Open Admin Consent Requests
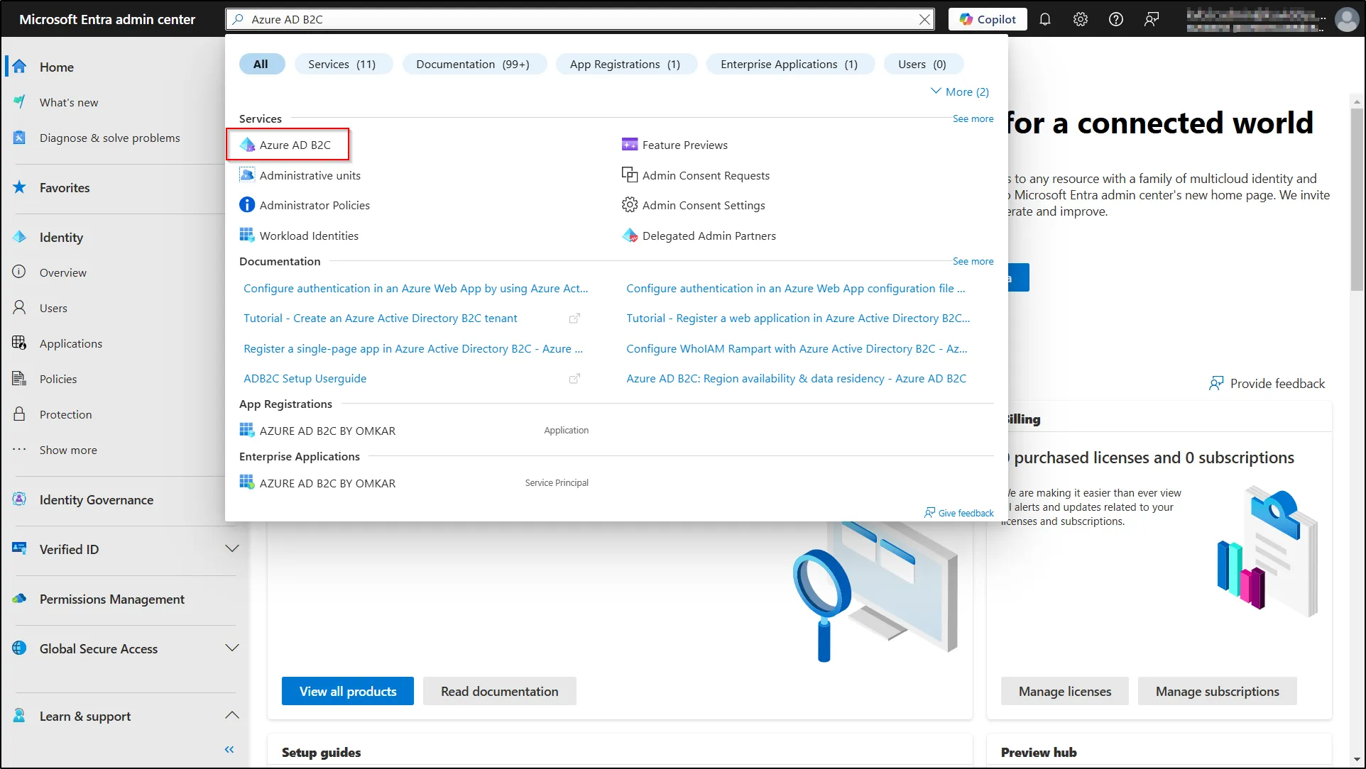1366x769 pixels. tap(696, 175)
